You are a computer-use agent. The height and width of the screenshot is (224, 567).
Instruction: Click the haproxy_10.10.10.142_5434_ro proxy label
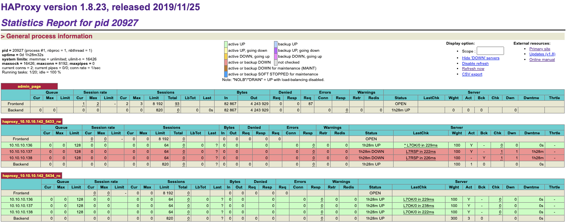pyautogui.click(x=31, y=175)
